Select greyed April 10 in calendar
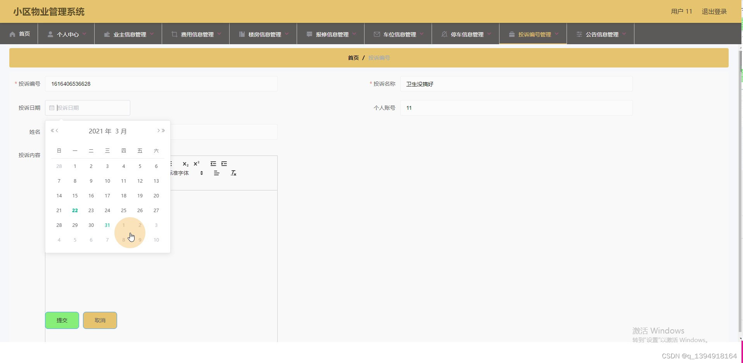Screen dimensions: 743x363 (x=156, y=240)
